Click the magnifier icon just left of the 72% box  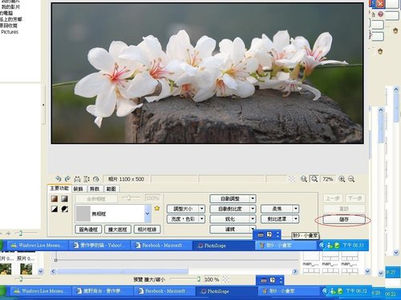click(x=314, y=178)
